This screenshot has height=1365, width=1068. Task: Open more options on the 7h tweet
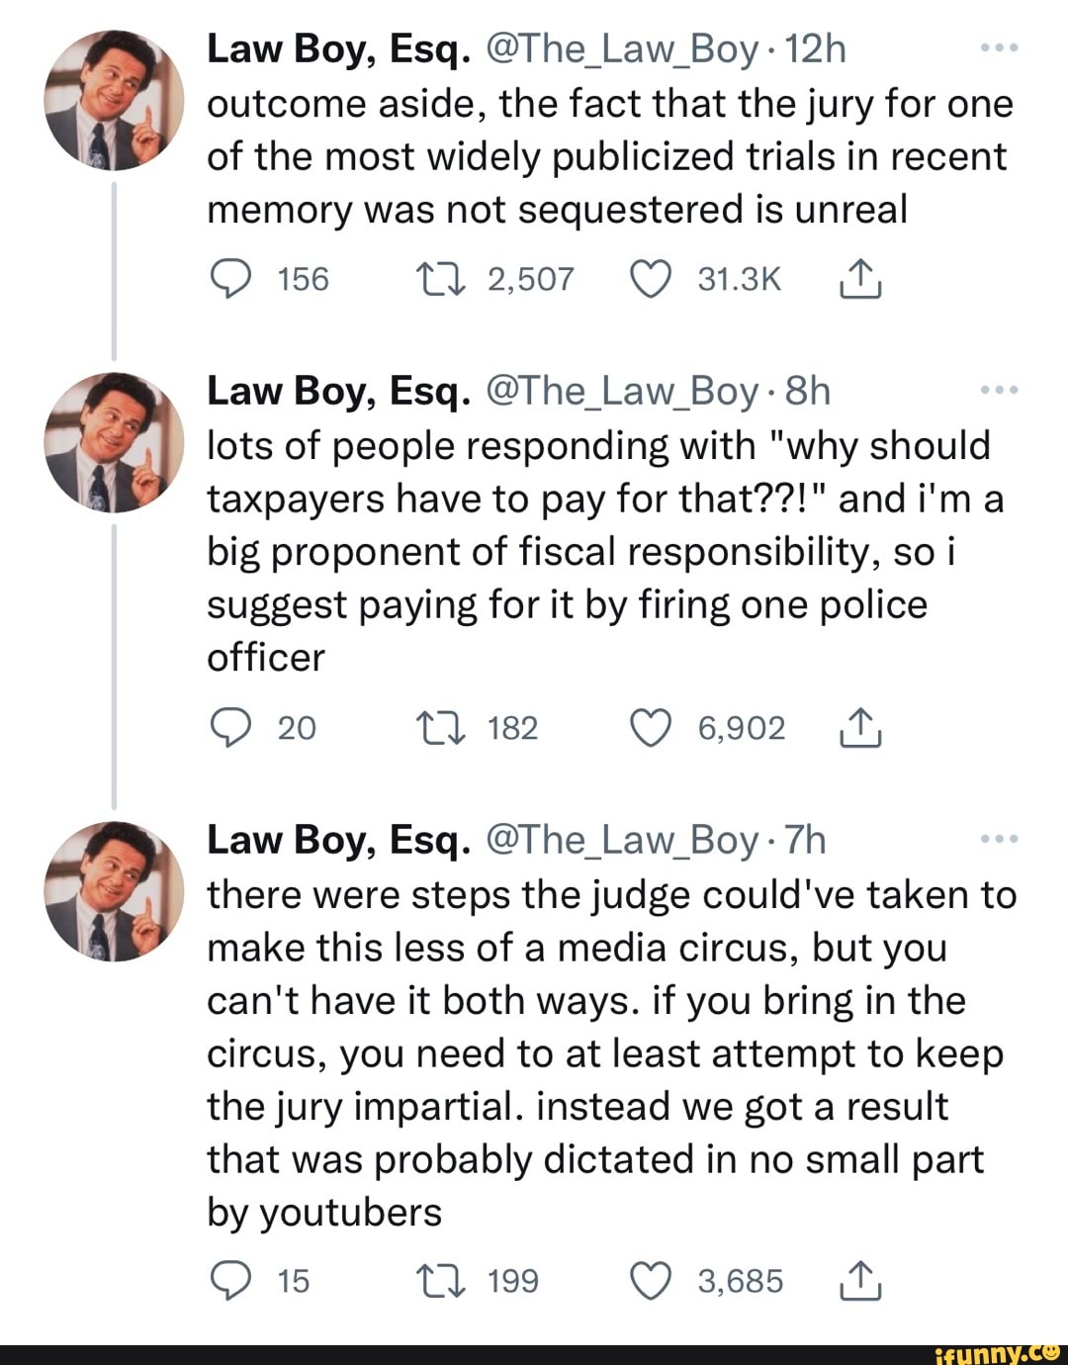[x=998, y=839]
